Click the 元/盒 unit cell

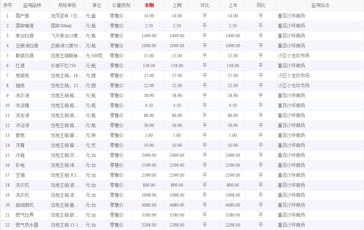pos(91,16)
